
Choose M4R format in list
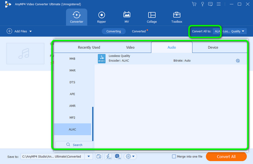pos(72,71)
